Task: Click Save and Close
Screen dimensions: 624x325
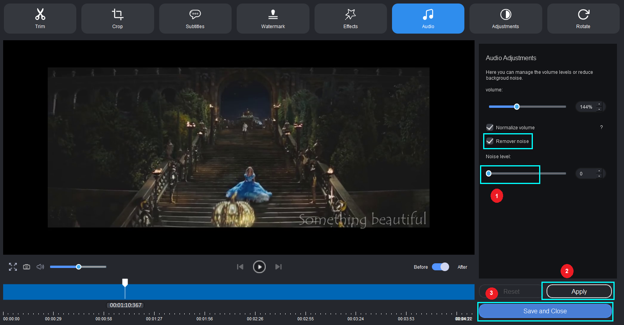Action: [545, 311]
